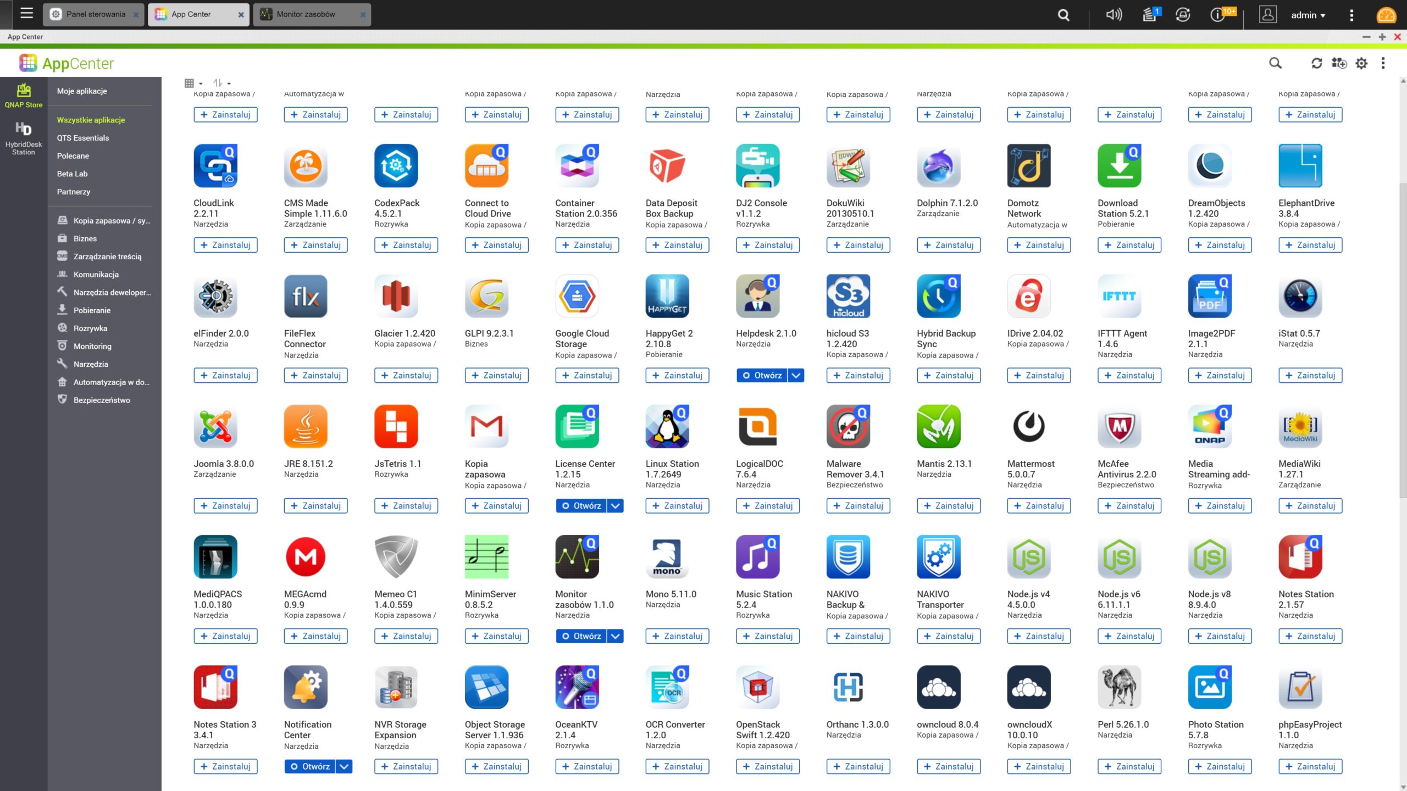Click Zainstaluj for Photo Station
The width and height of the screenshot is (1407, 791).
coord(1220,766)
